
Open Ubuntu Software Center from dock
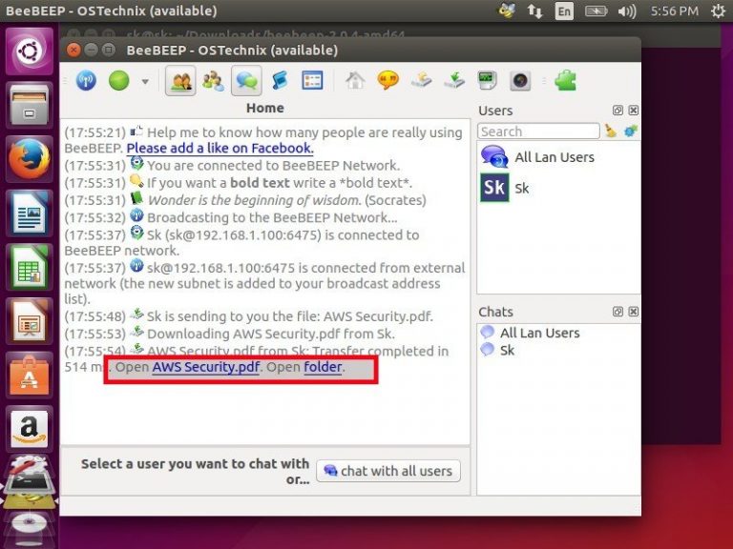(29, 376)
